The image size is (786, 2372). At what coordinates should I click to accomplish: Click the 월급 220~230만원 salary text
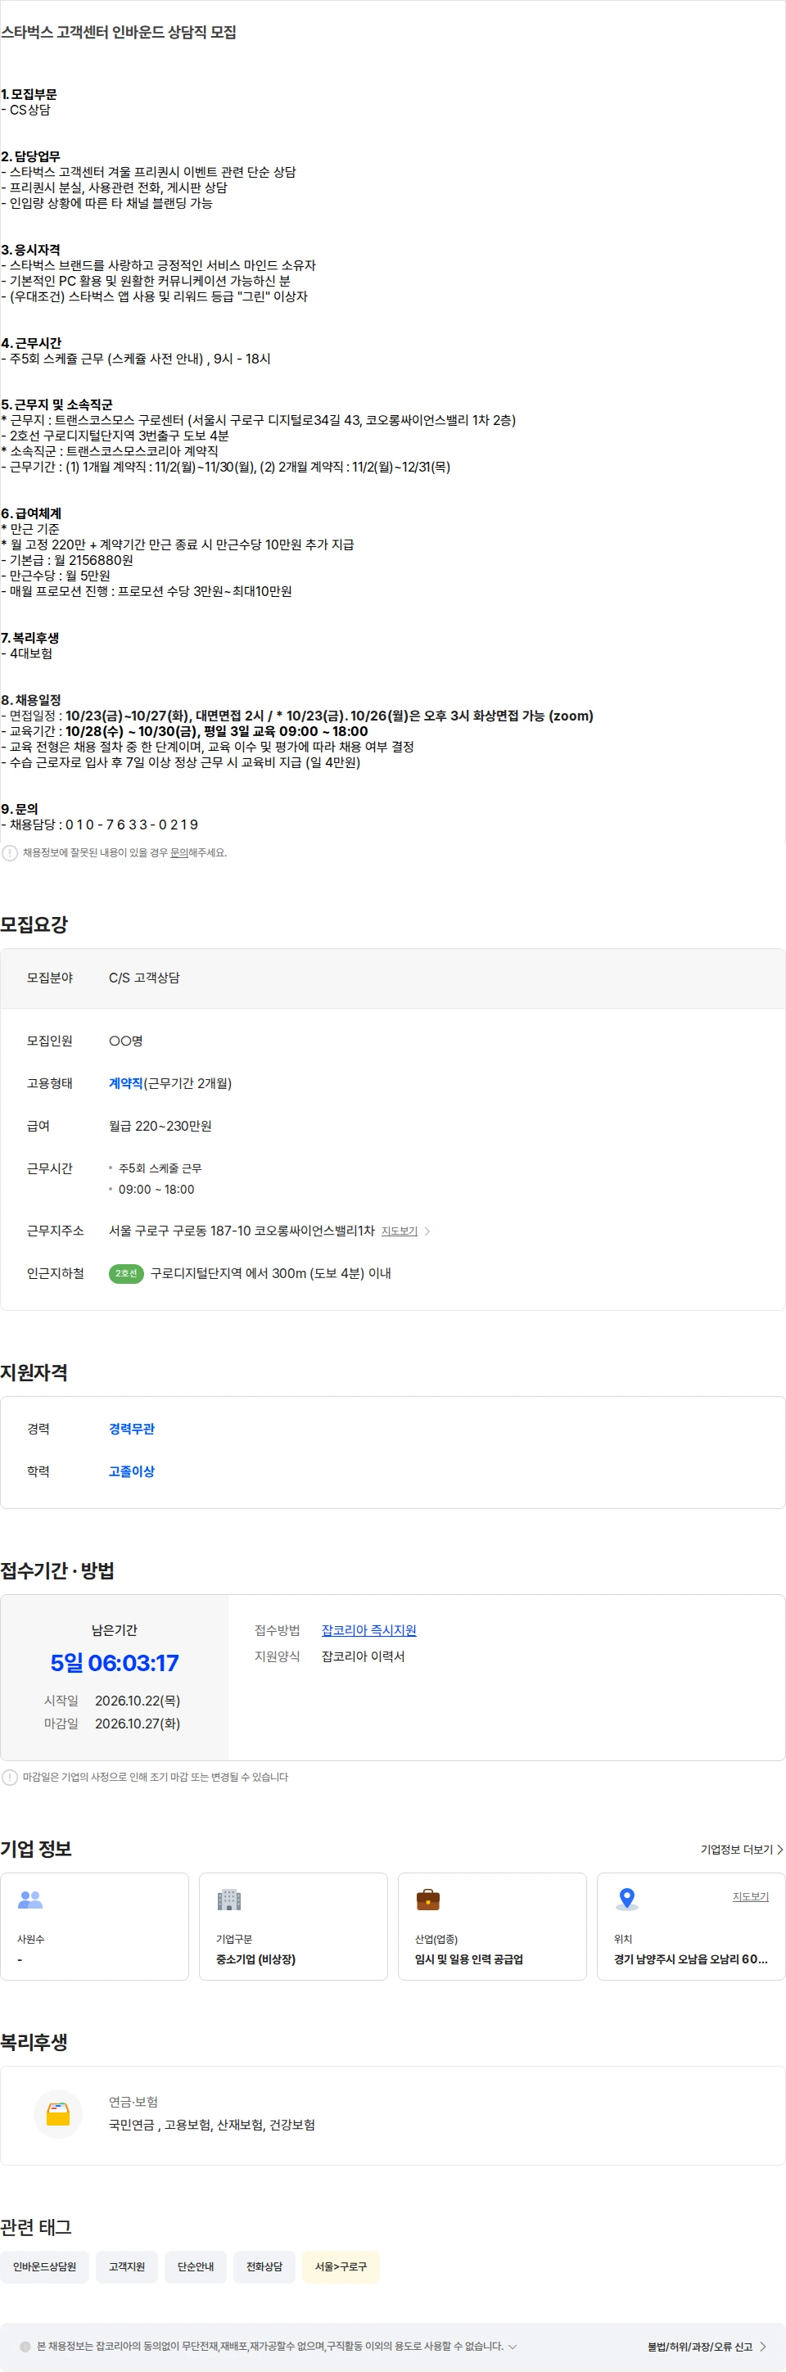pos(160,1126)
